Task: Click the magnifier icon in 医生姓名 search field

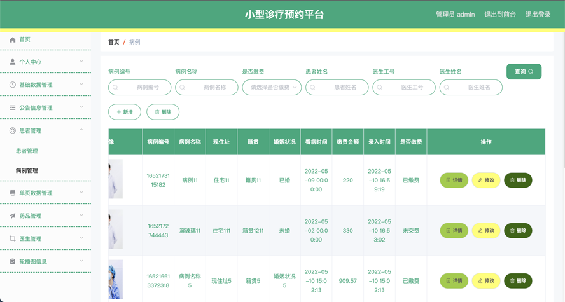Action: (x=447, y=88)
